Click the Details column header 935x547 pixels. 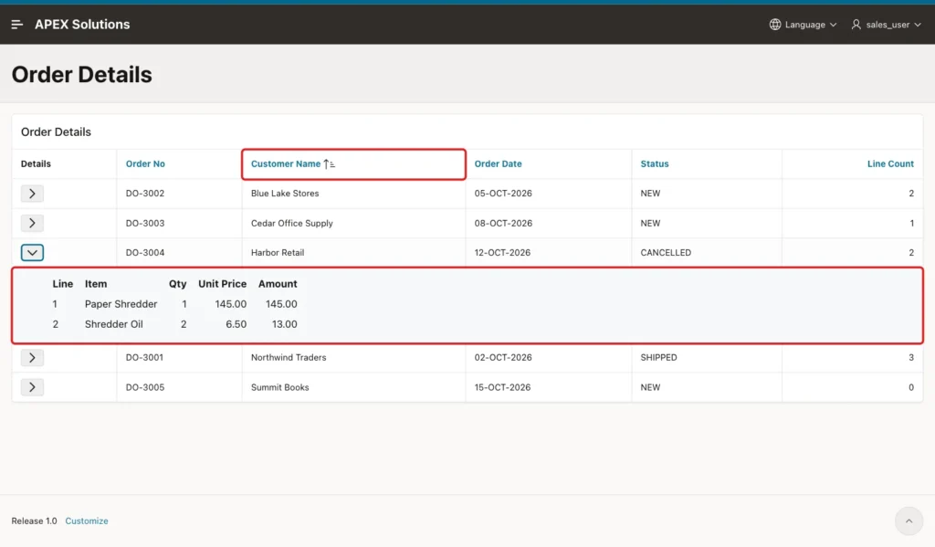pos(36,164)
